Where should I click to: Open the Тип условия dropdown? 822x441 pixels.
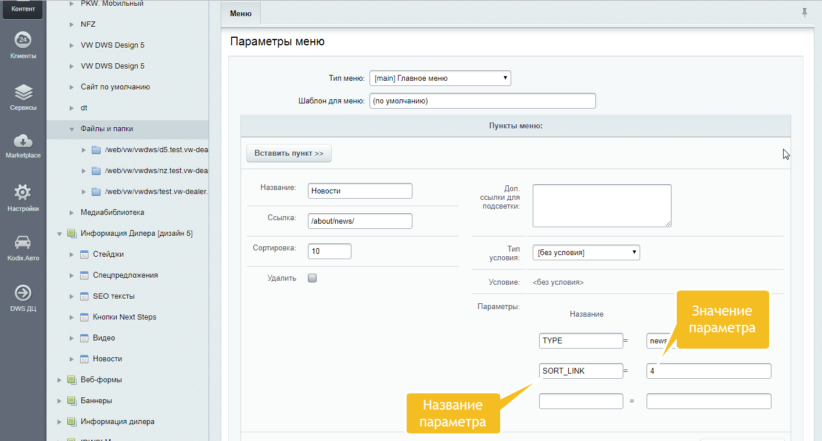pyautogui.click(x=586, y=252)
